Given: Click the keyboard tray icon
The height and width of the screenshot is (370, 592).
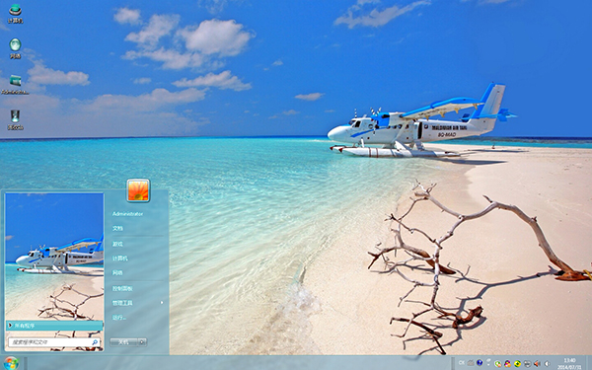Looking at the screenshot, I should click(471, 363).
